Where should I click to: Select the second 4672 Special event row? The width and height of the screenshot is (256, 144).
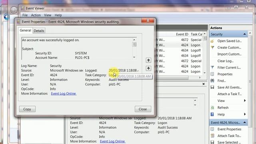point(179,61)
